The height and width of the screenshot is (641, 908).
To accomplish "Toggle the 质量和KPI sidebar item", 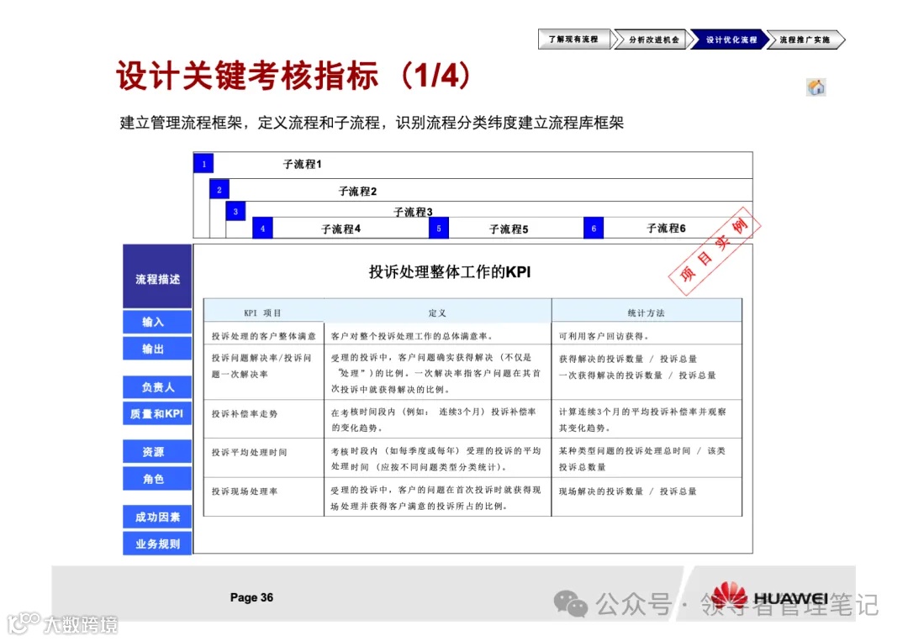I will [x=156, y=413].
